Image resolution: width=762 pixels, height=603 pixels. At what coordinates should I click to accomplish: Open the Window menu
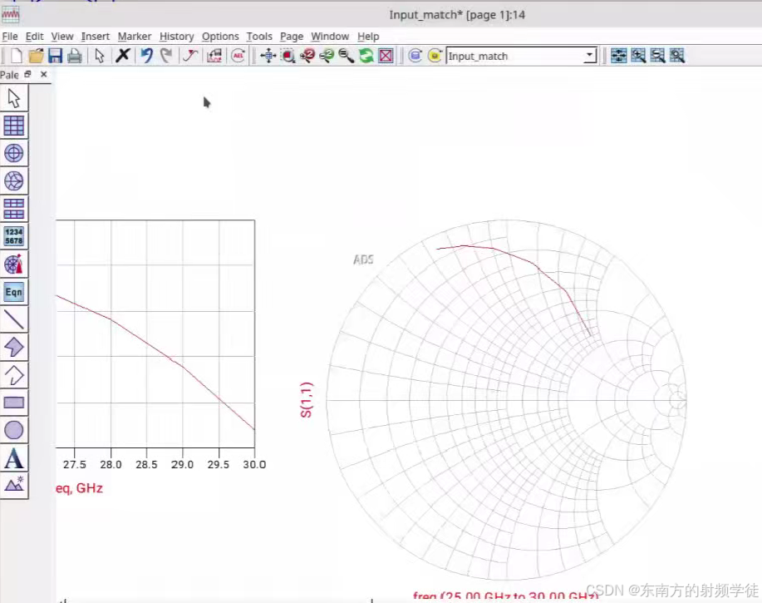(x=330, y=37)
